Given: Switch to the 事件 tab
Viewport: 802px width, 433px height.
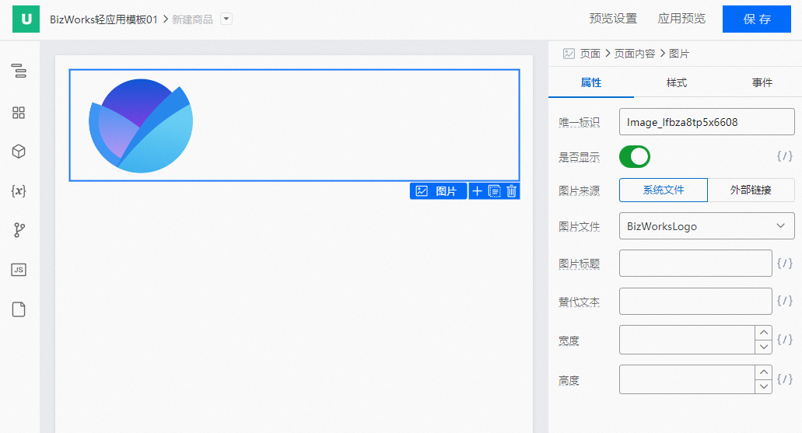Looking at the screenshot, I should pos(762,83).
